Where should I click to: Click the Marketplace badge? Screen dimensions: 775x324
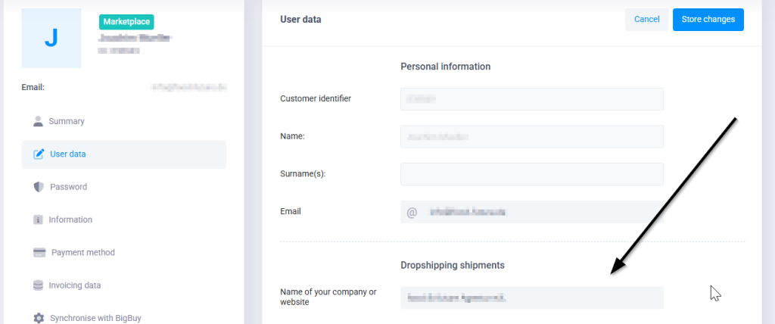point(126,22)
